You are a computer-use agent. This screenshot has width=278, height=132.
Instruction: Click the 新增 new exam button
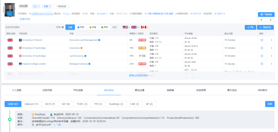coord(270,104)
